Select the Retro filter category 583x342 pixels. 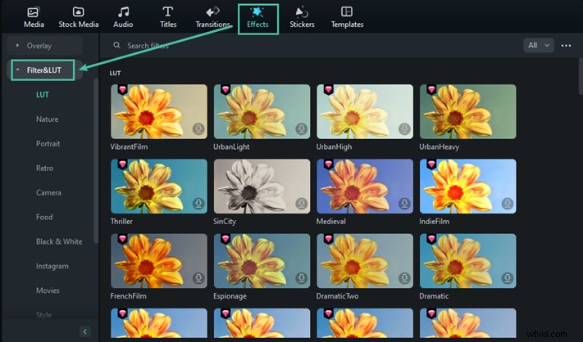tap(44, 168)
